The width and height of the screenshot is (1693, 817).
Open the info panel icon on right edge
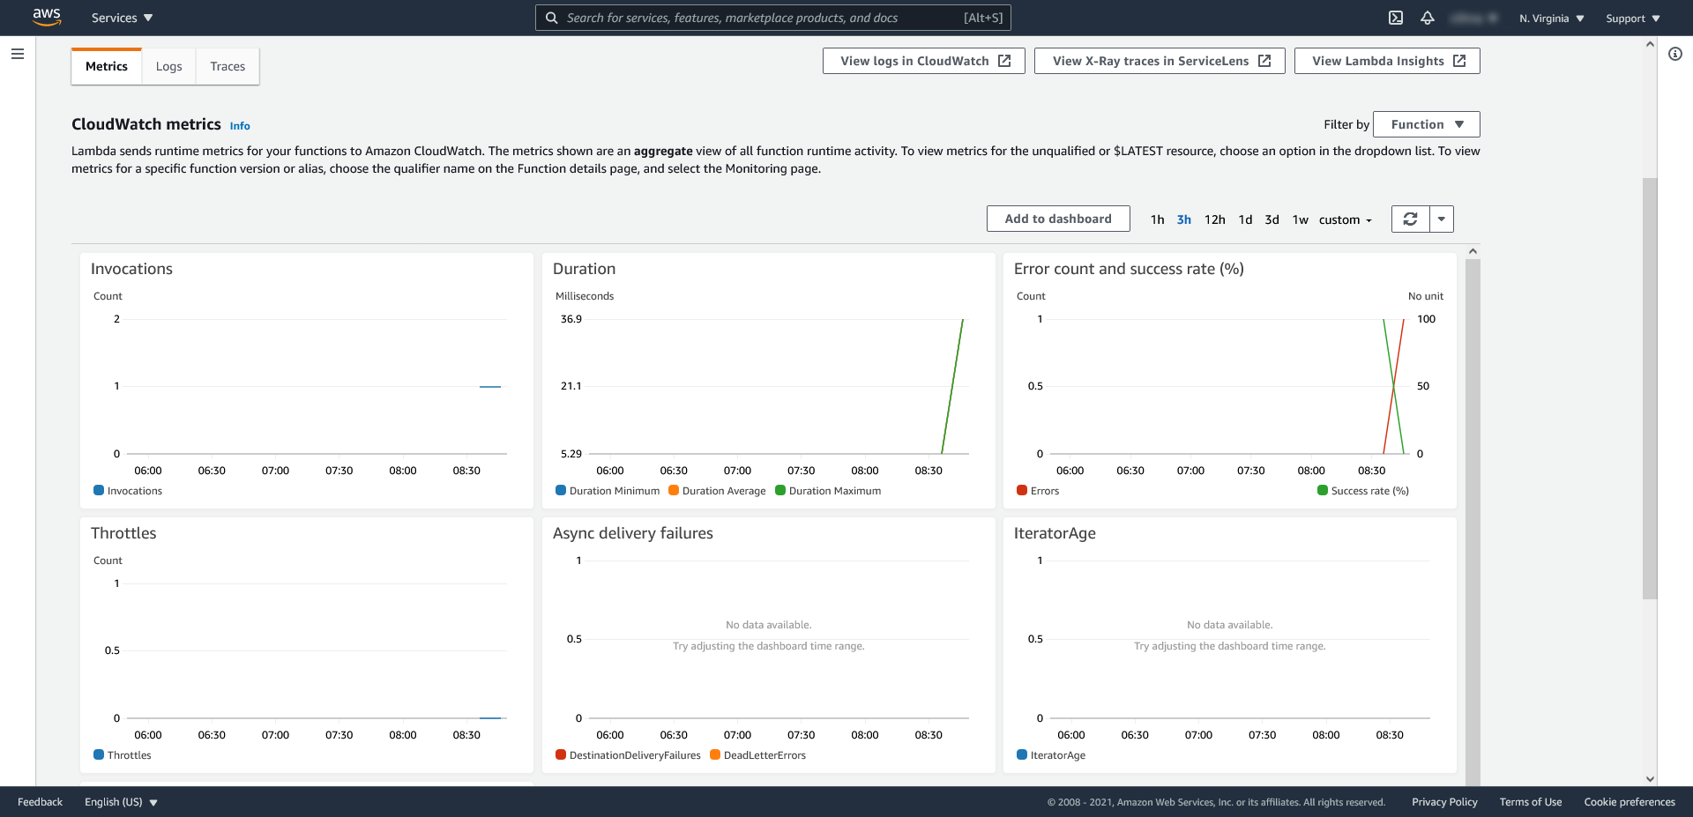(1675, 54)
